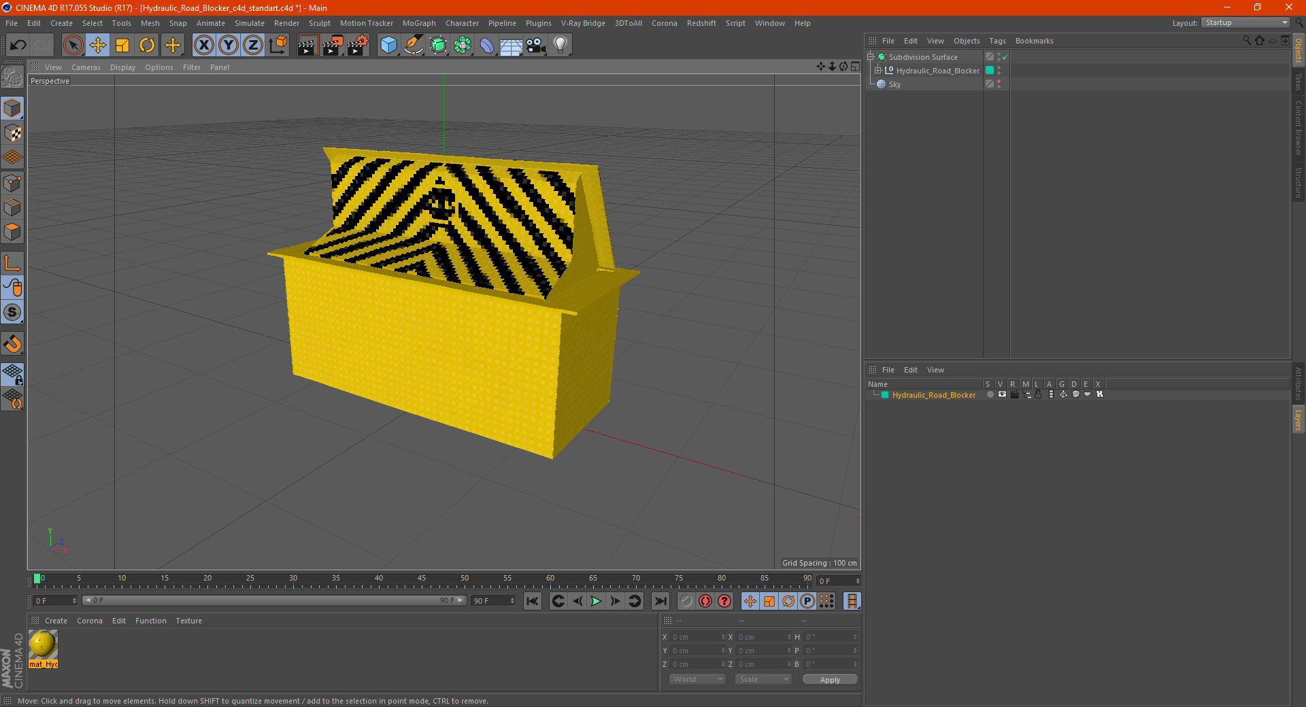This screenshot has width=1306, height=707.
Task: Click Hydraulic_Road_Blocker layer color swatch
Action: click(x=885, y=395)
